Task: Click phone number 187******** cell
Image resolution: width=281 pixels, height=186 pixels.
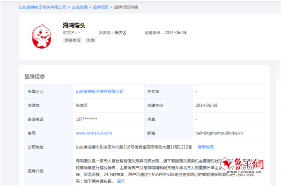Action: coord(109,119)
